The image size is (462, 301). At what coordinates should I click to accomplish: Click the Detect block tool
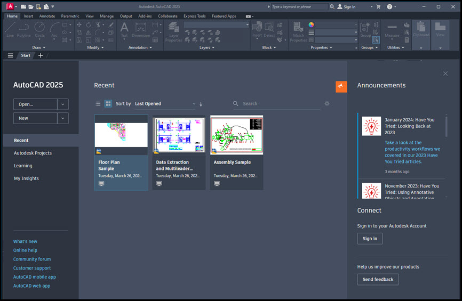[269, 29]
